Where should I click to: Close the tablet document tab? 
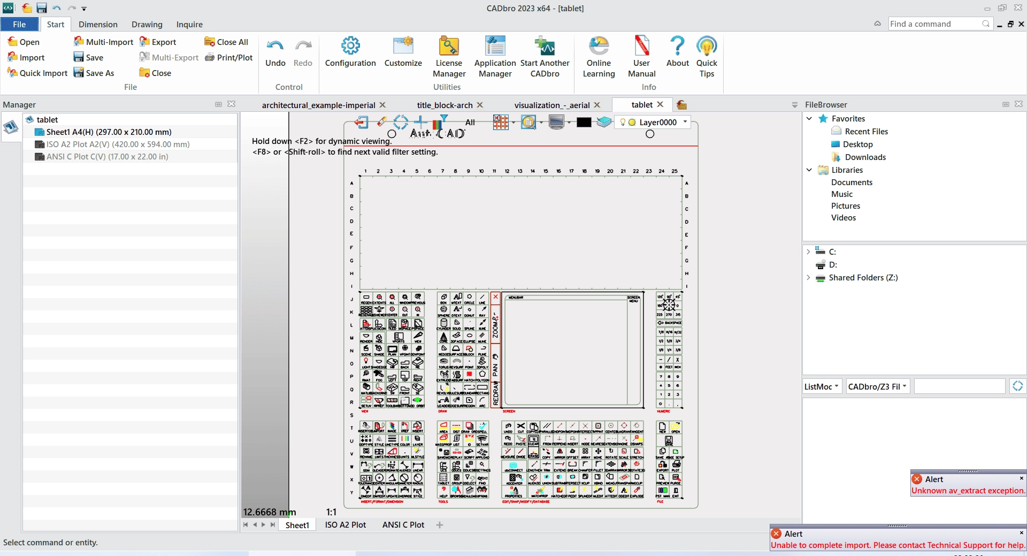click(661, 104)
